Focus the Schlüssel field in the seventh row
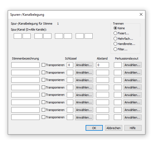The height and width of the screenshot is (144, 154). coord(70,110)
